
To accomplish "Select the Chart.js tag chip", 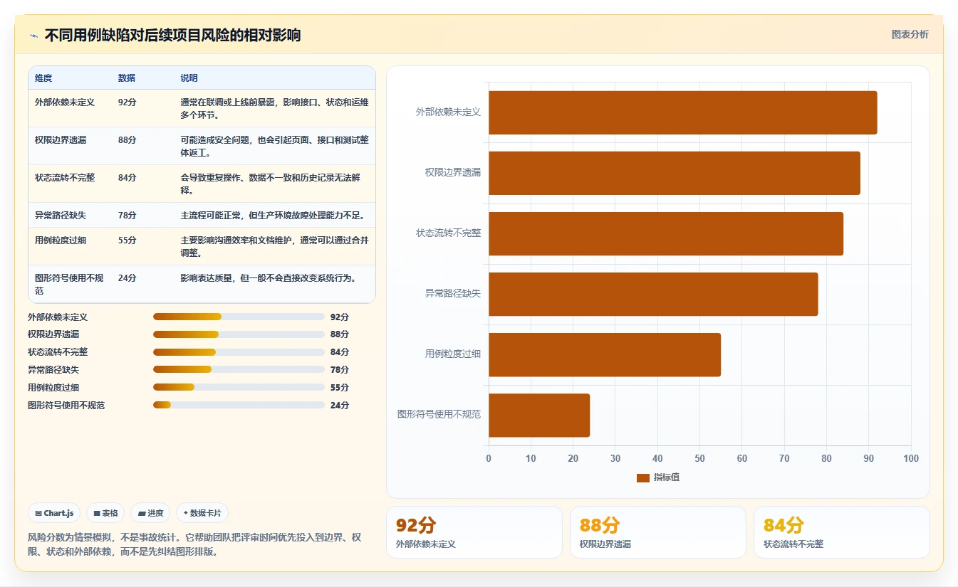I will tap(54, 513).
